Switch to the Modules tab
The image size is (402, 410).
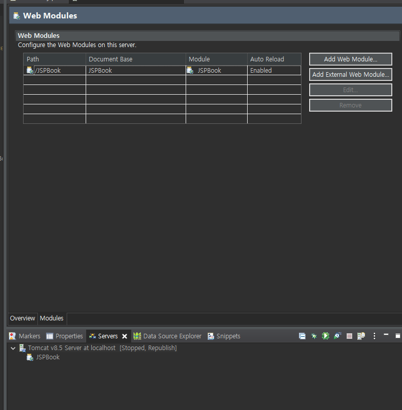pyautogui.click(x=52, y=318)
